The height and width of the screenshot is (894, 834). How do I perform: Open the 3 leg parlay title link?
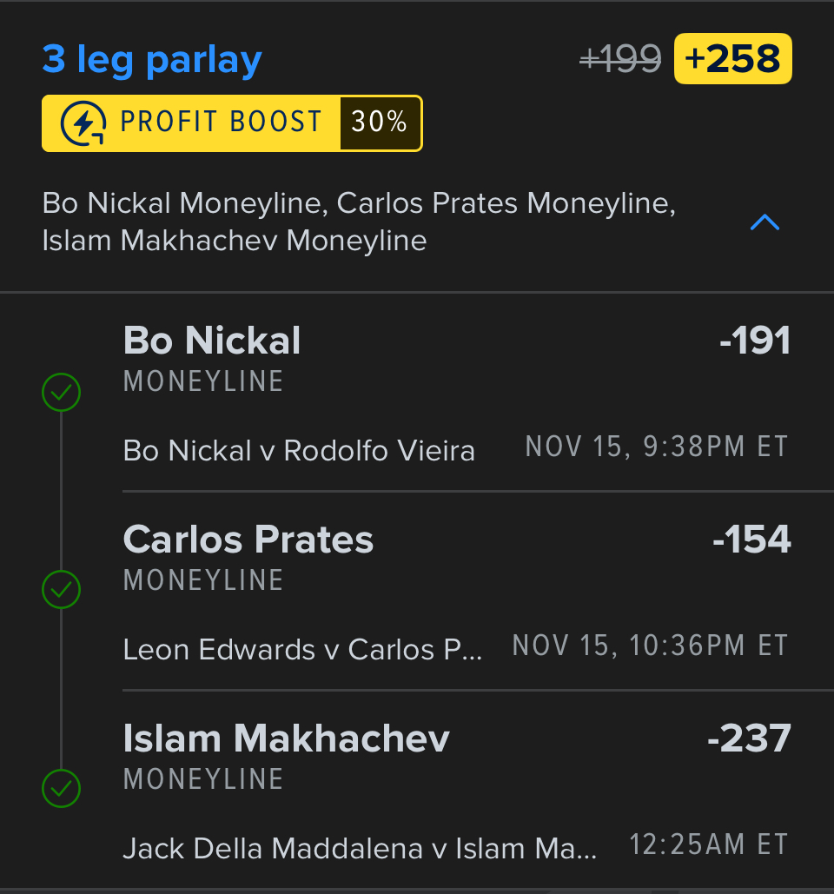pyautogui.click(x=152, y=59)
